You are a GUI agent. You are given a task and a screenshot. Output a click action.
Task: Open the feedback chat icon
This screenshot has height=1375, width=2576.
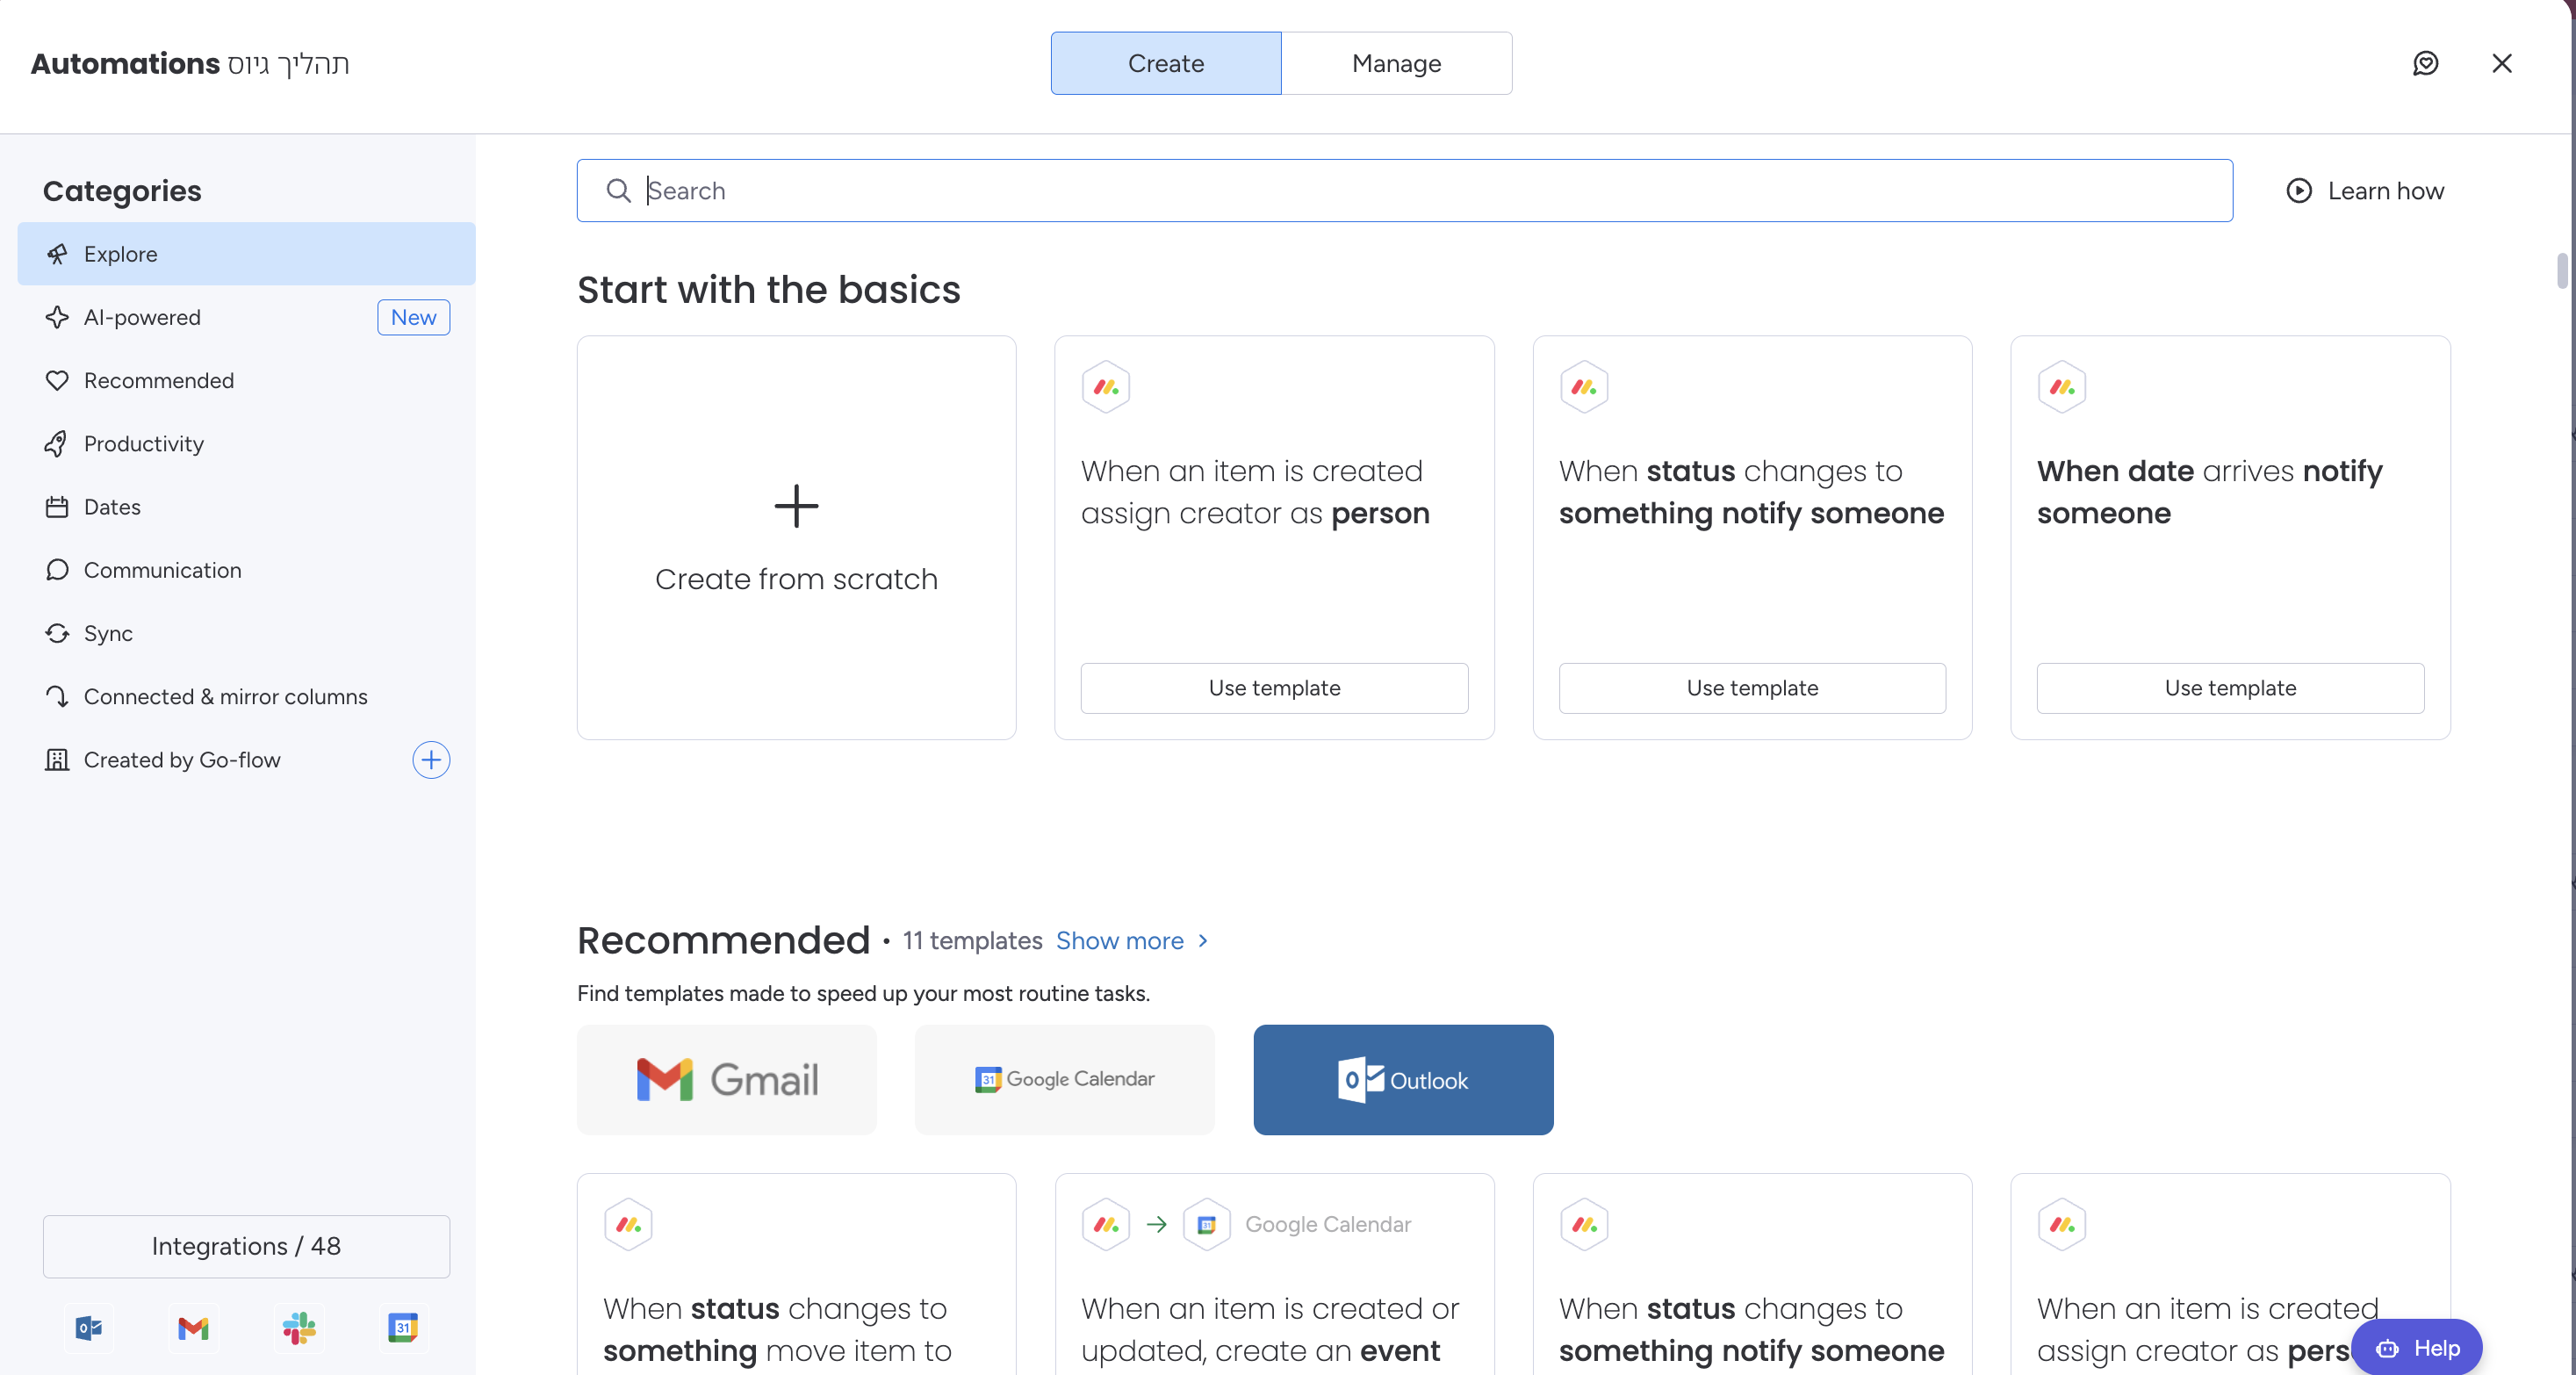(x=2425, y=63)
